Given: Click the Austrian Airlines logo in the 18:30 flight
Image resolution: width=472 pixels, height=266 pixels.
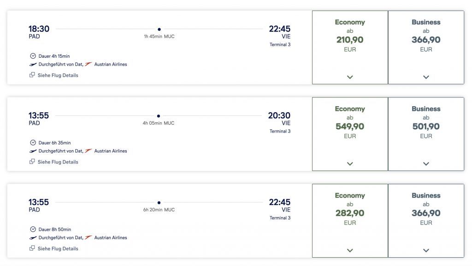Looking at the screenshot, I should (88, 64).
